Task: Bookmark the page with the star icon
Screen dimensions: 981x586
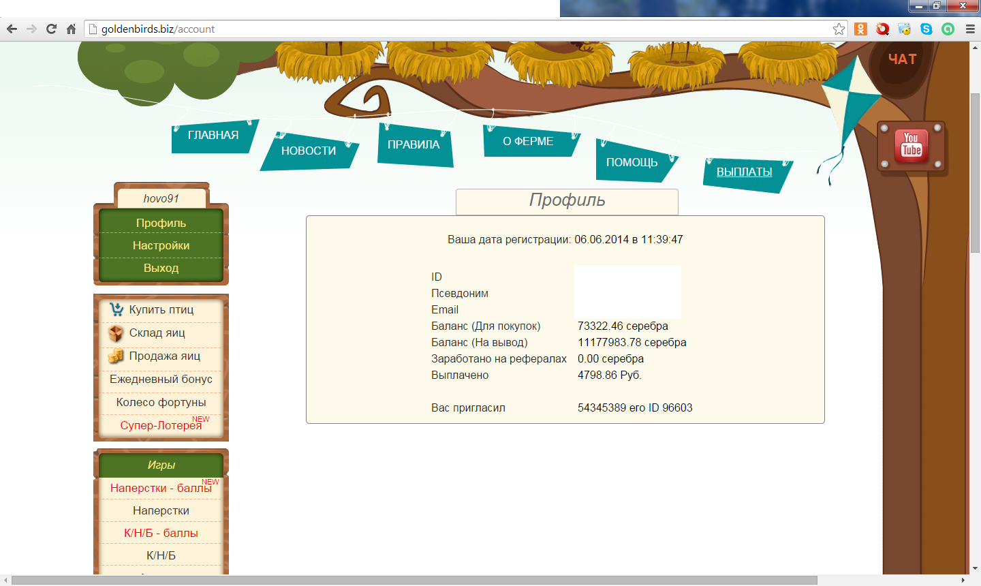Action: click(839, 29)
